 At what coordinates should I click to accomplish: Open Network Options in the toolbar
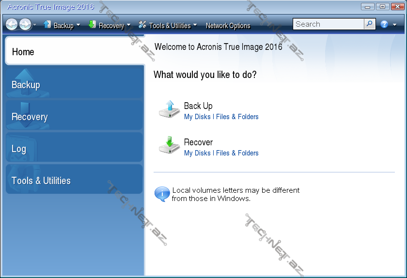pos(228,26)
